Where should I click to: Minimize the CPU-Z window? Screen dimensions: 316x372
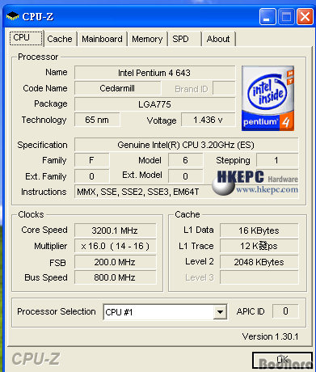click(268, 17)
